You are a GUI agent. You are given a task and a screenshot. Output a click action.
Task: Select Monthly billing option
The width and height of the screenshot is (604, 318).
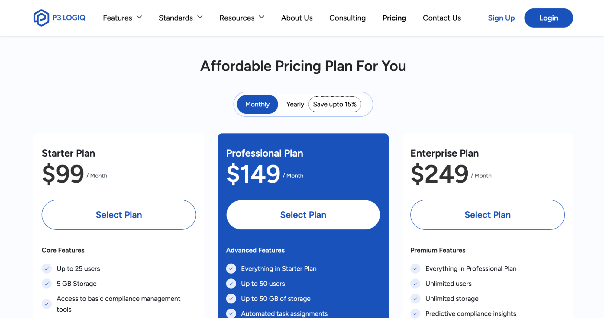point(257,104)
